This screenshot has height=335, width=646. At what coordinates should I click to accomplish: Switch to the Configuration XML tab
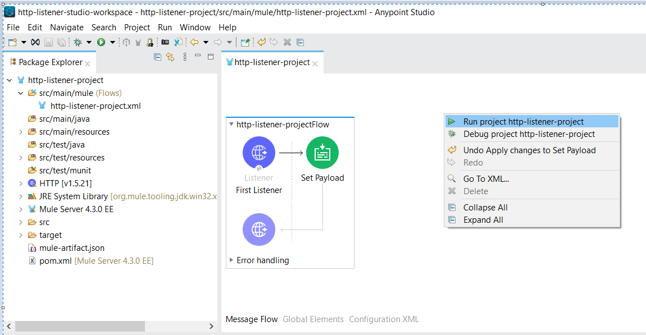384,319
